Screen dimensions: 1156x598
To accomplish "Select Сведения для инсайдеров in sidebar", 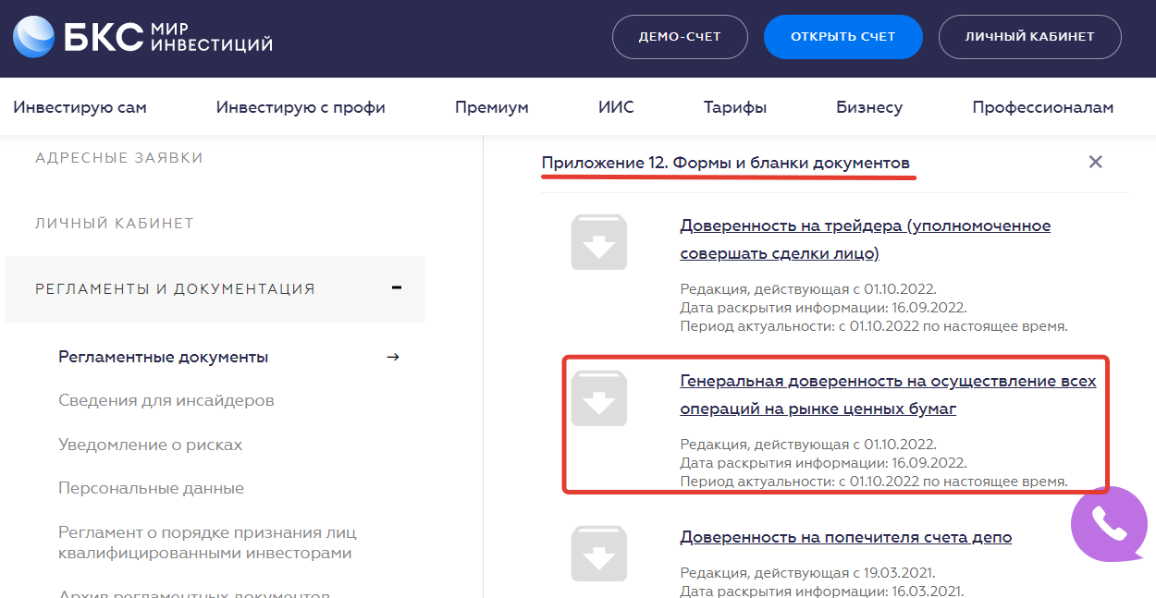I will click(x=166, y=400).
